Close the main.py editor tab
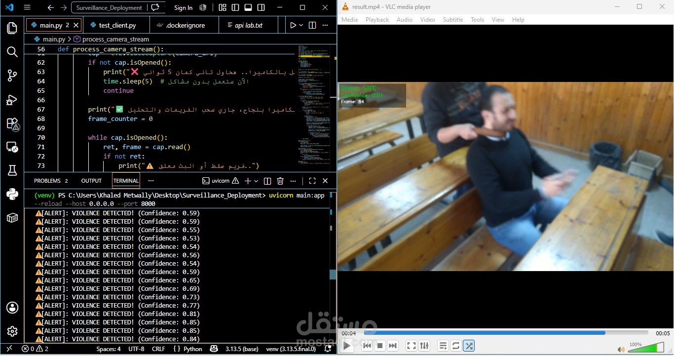 pyautogui.click(x=76, y=25)
